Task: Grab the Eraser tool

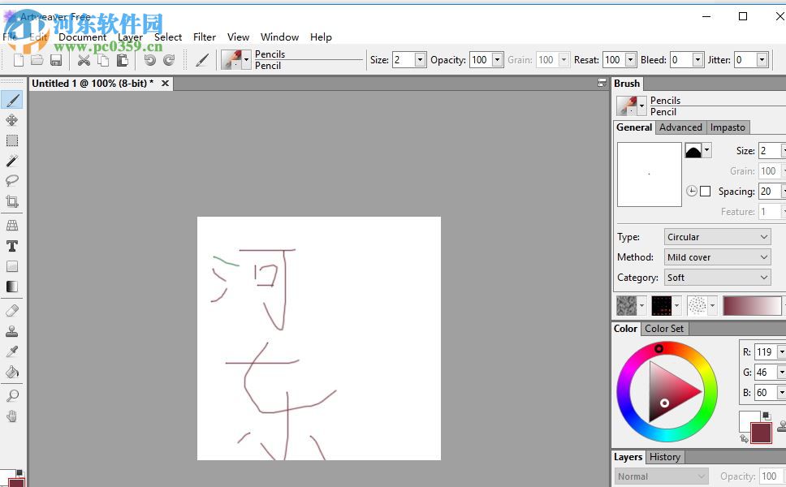Action: (x=11, y=310)
